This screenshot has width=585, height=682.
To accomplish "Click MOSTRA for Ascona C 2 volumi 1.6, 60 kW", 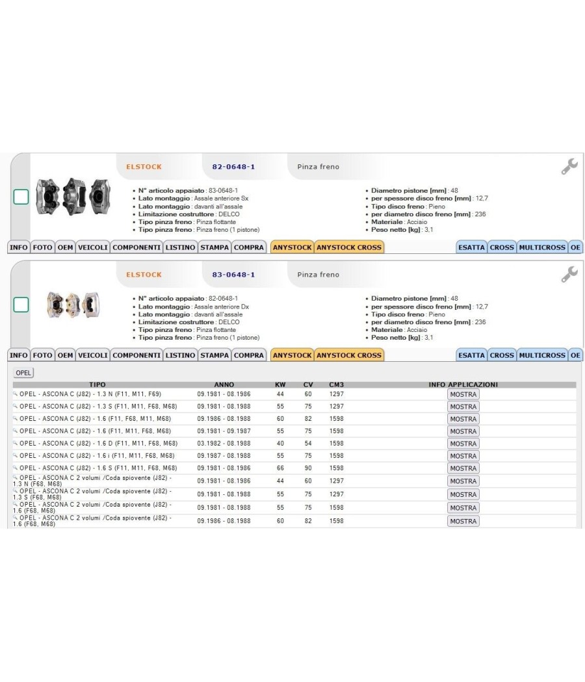I will coord(463,521).
